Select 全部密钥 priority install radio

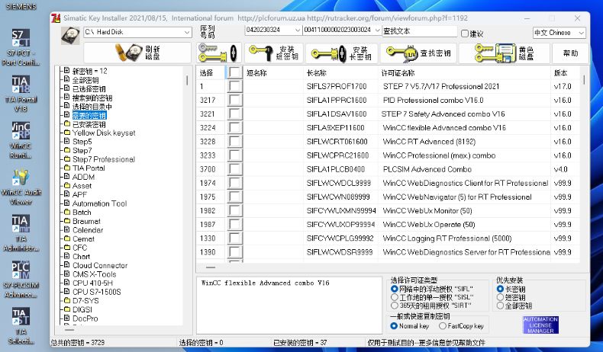click(500, 306)
